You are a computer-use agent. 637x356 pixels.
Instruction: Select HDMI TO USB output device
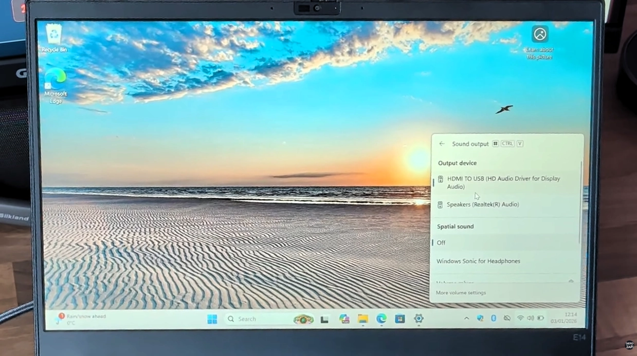point(503,182)
